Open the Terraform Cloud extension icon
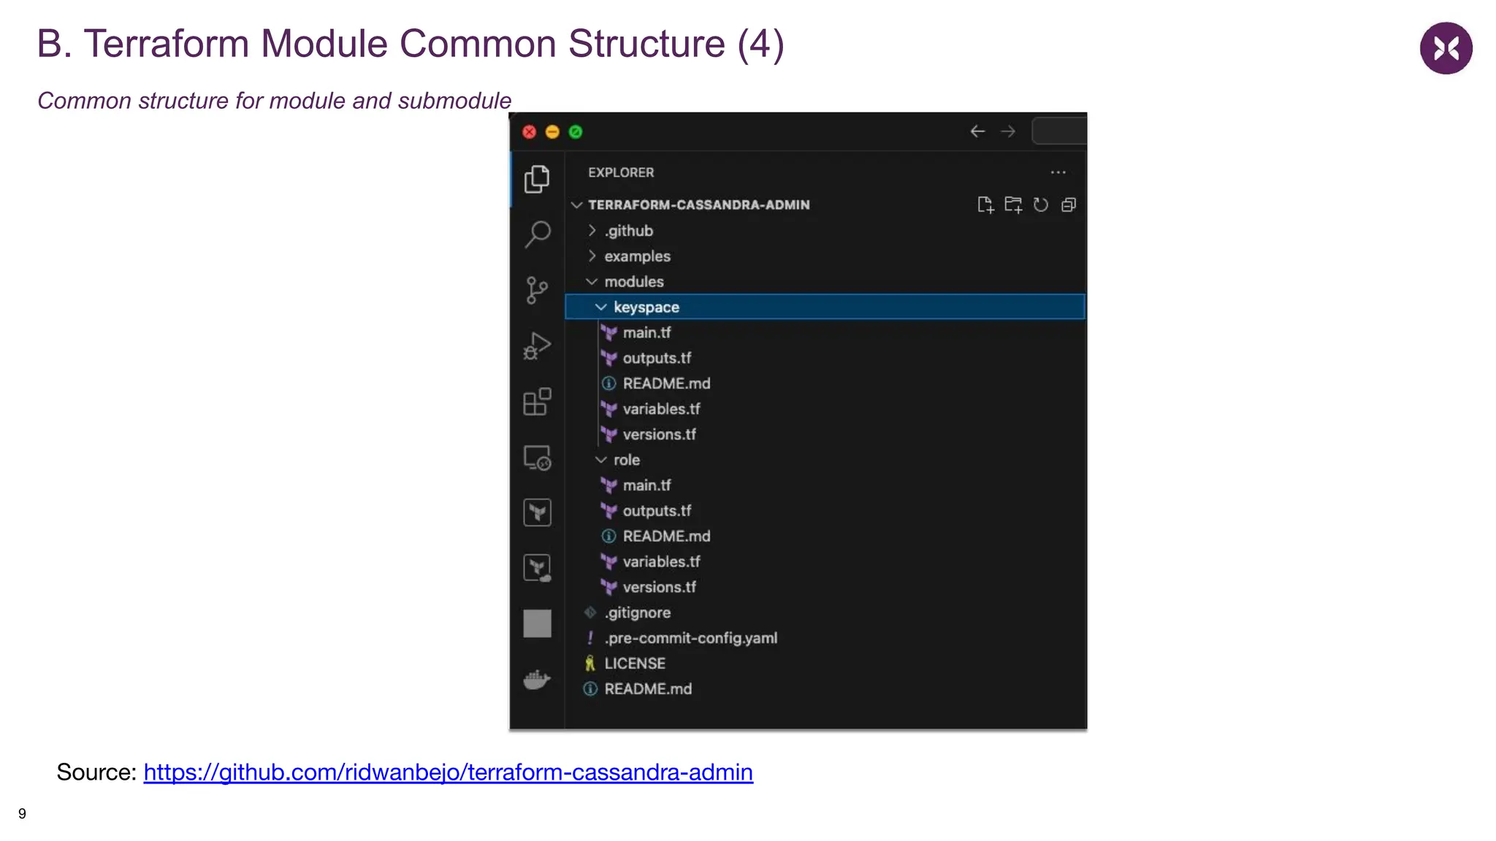1496x841 pixels. click(537, 568)
